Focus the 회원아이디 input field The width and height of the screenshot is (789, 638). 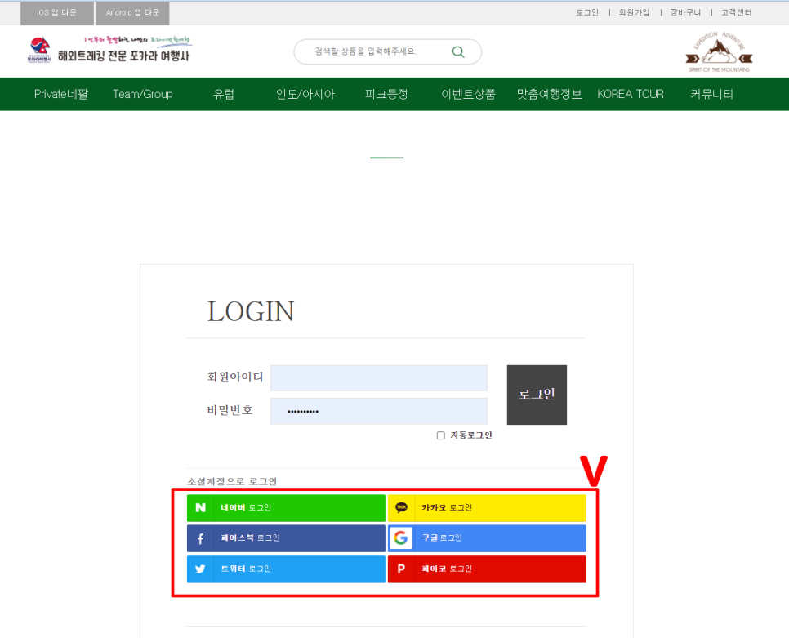379,378
